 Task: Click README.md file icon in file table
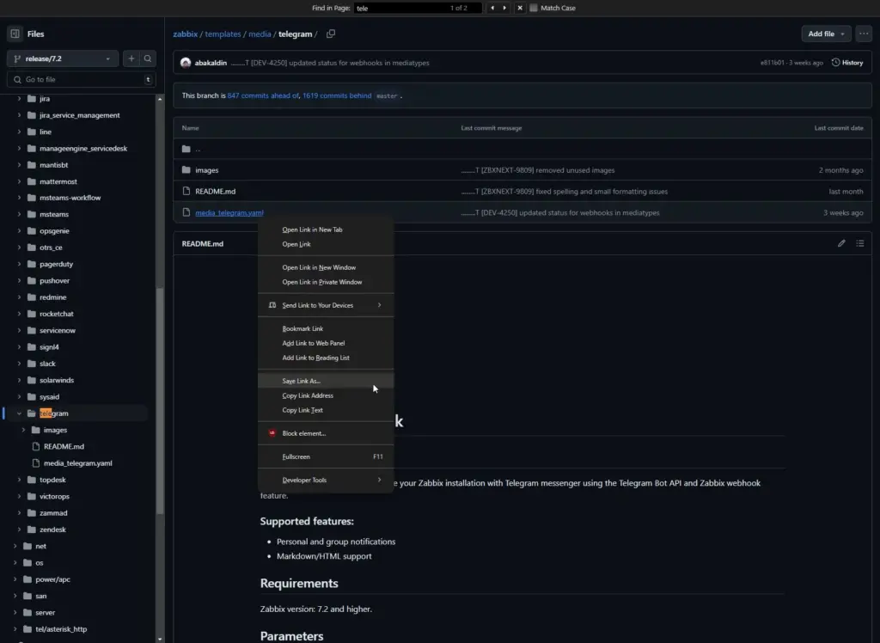186,192
